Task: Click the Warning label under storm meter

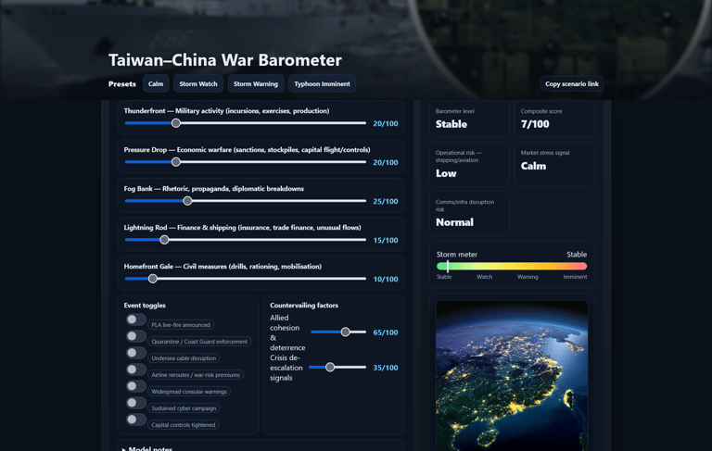Action: coord(528,277)
